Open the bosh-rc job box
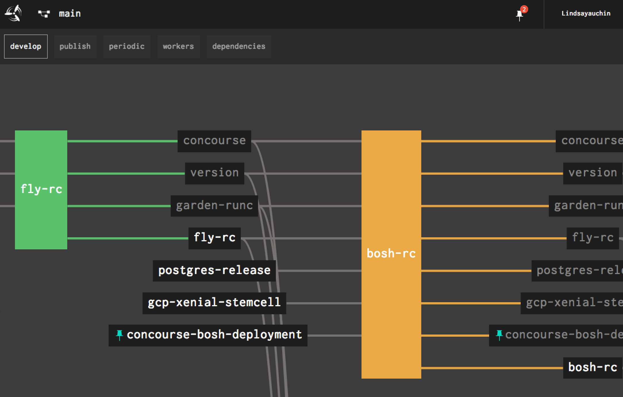 (x=391, y=254)
